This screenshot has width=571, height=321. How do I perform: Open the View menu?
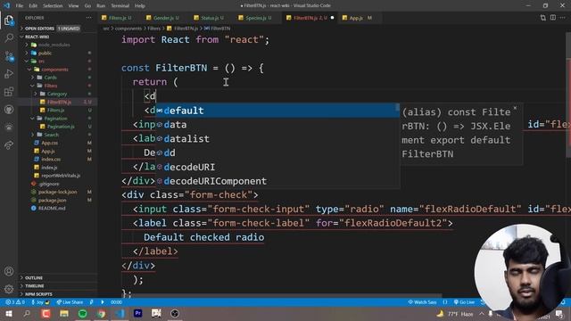coord(73,6)
